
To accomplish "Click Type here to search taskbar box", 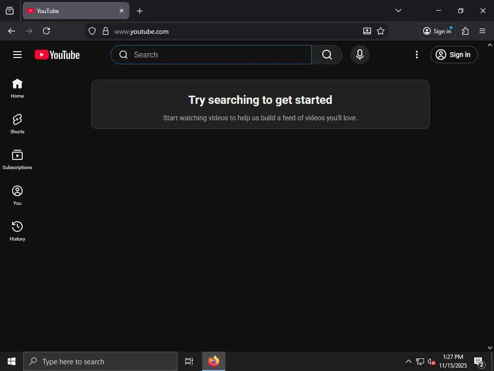I will [100, 361].
